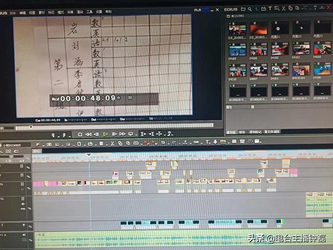The width and height of the screenshot is (333, 250).
Task: Step to the next frame
Action: (x=114, y=134)
